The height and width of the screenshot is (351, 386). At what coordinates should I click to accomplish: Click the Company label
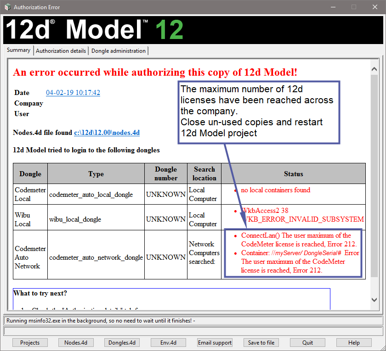29,103
